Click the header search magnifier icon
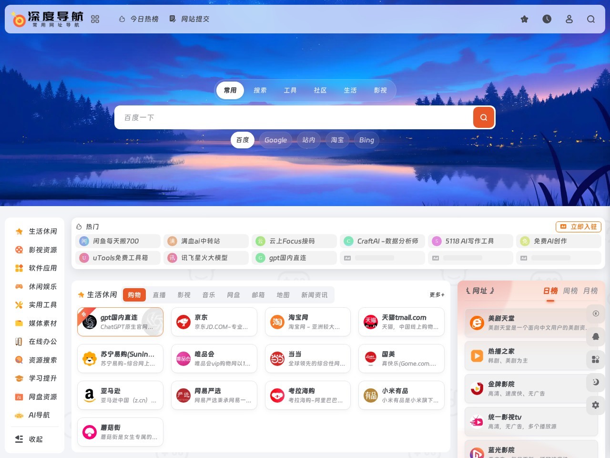The image size is (610, 458). click(591, 19)
